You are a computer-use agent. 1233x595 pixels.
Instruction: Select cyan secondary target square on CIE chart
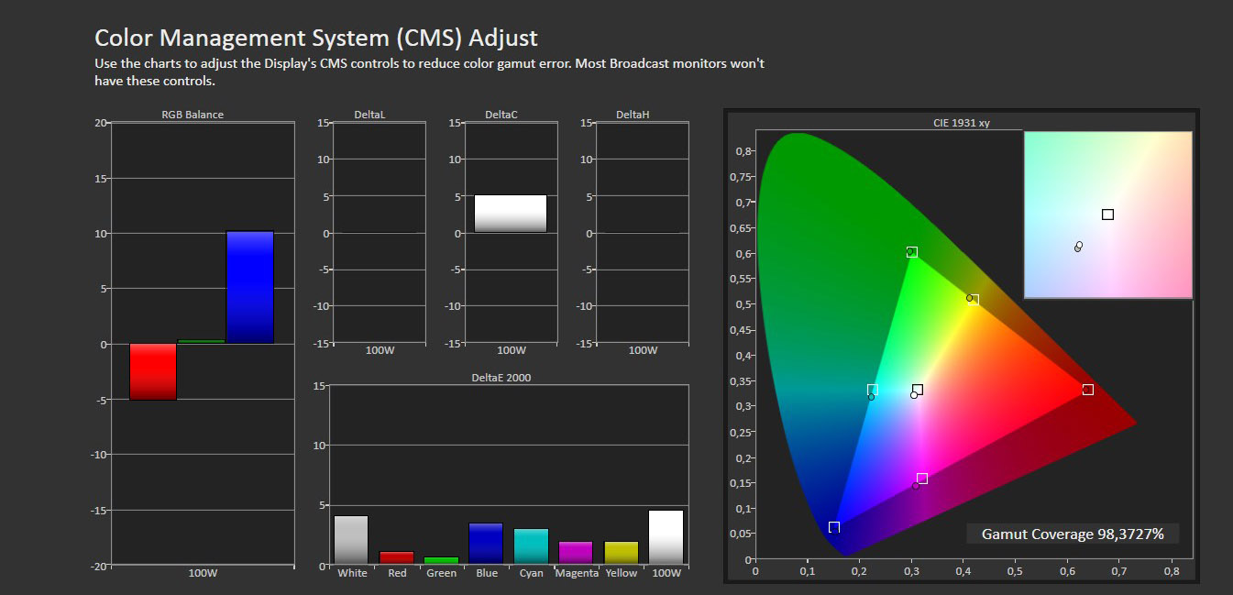[x=873, y=390]
